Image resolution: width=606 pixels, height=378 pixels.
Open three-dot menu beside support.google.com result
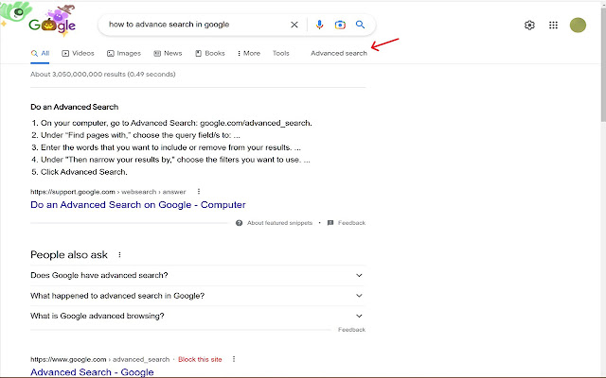pos(199,192)
